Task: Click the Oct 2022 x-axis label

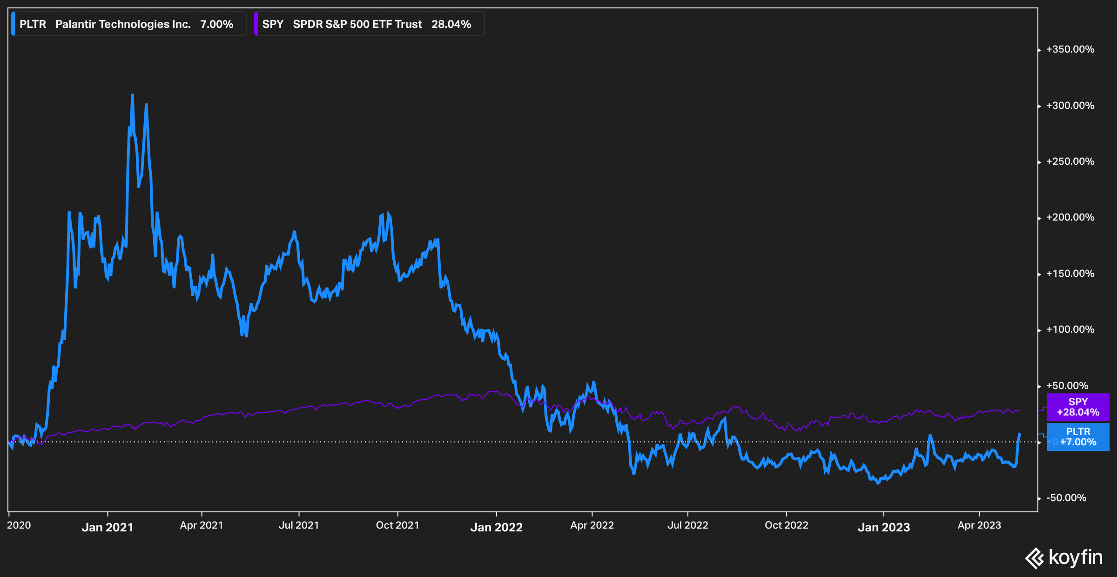Action: 786,525
